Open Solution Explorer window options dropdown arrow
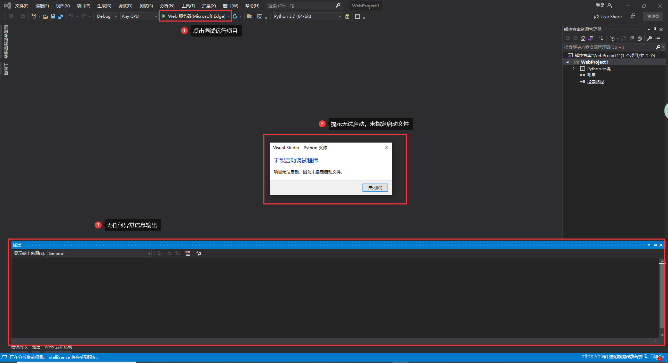The height and width of the screenshot is (363, 668). (x=649, y=30)
